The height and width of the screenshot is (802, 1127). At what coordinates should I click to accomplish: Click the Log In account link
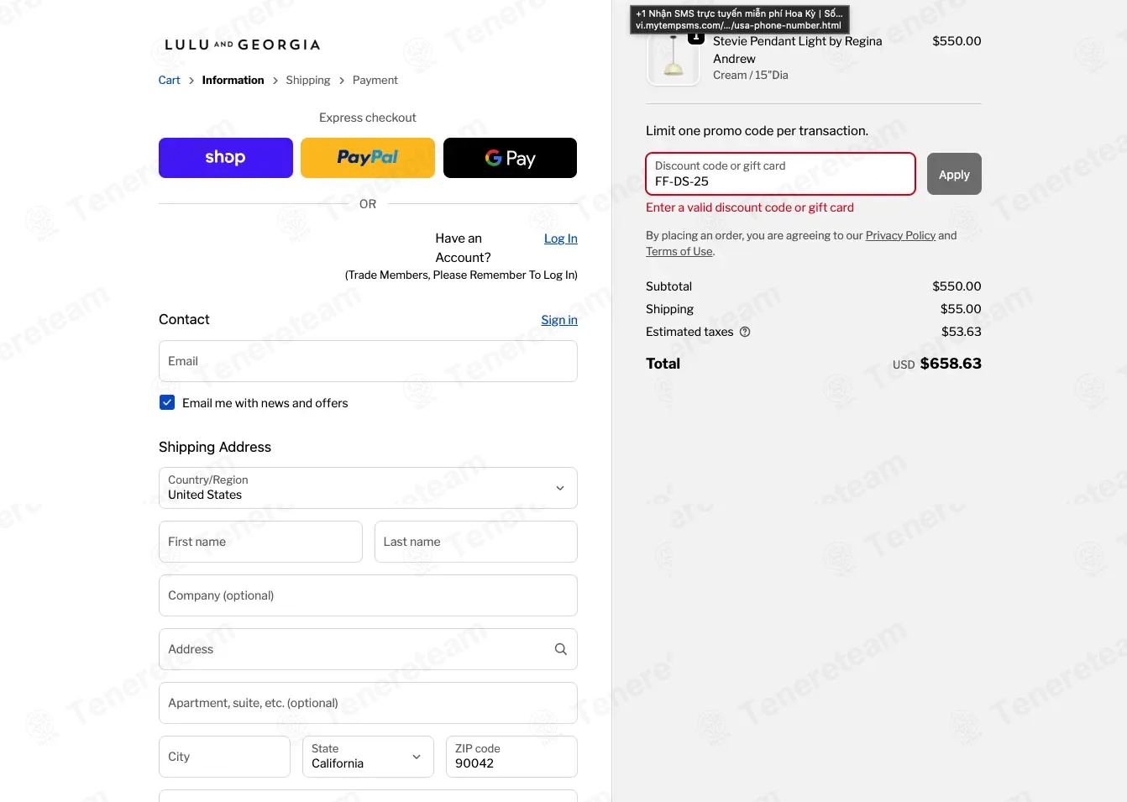pos(560,239)
